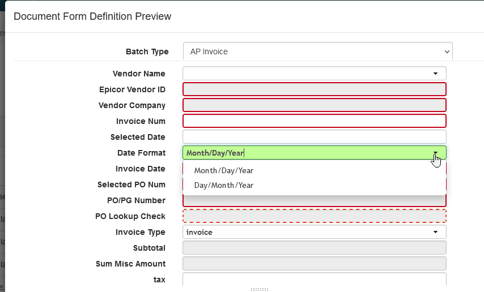Click the Epicor Vendor ID field
This screenshot has width=484, height=292.
[314, 89]
